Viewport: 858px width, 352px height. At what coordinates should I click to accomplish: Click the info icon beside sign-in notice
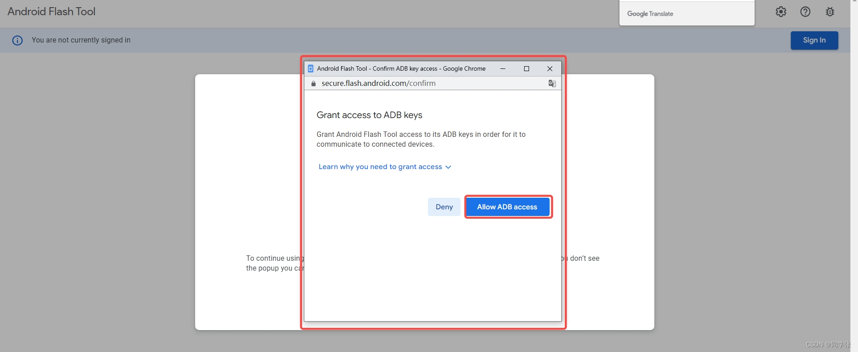click(x=17, y=40)
